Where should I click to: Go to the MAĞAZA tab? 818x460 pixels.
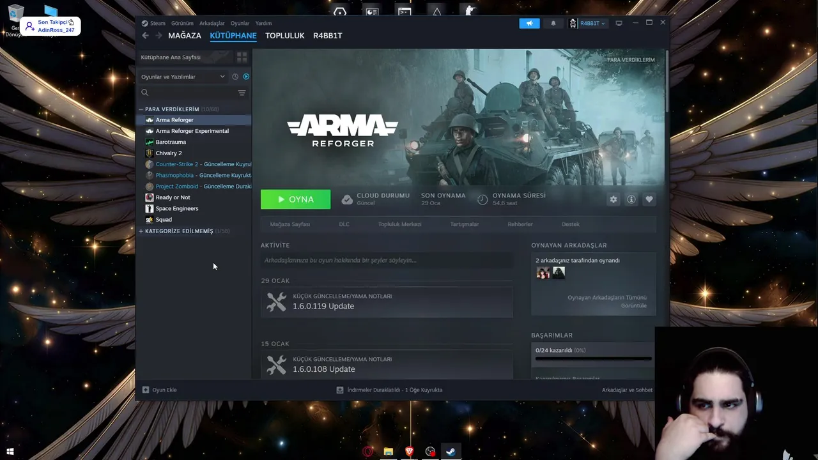coord(185,36)
